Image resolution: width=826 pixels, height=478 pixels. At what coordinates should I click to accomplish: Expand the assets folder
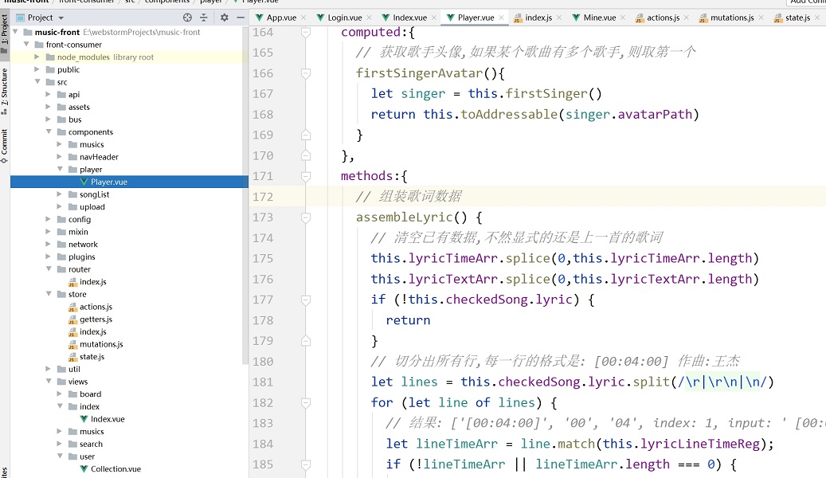point(48,107)
